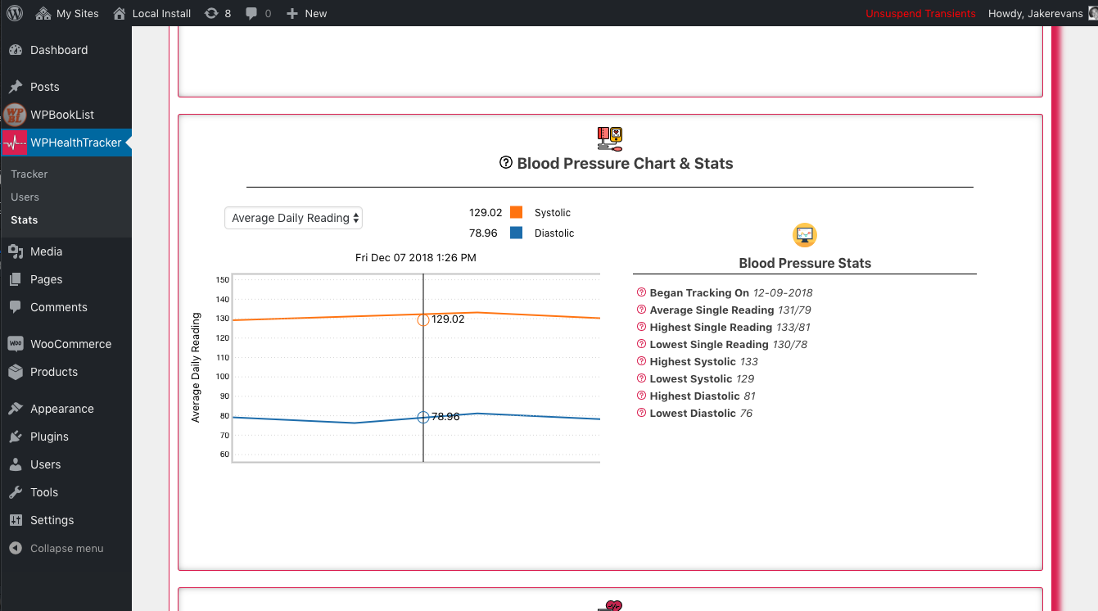Click help icon next to Highest Systolic
The width and height of the screenshot is (1098, 611).
pos(641,361)
